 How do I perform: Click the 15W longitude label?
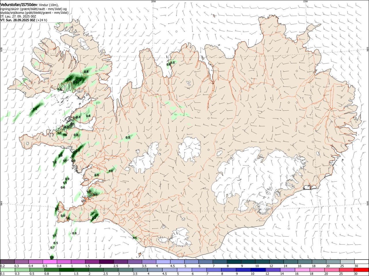pyautogui.click(x=305, y=1)
